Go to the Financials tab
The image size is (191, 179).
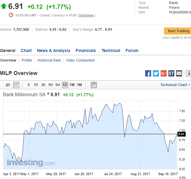click(x=86, y=51)
